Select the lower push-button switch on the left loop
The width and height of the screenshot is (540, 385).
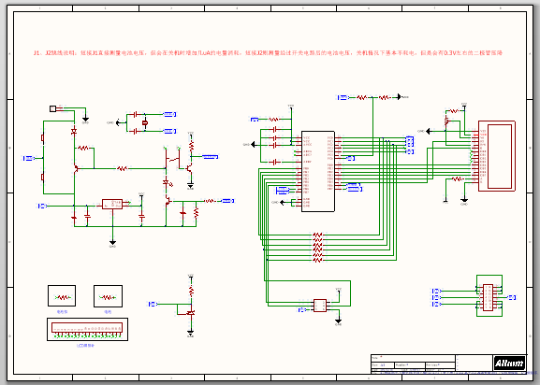click(x=43, y=177)
